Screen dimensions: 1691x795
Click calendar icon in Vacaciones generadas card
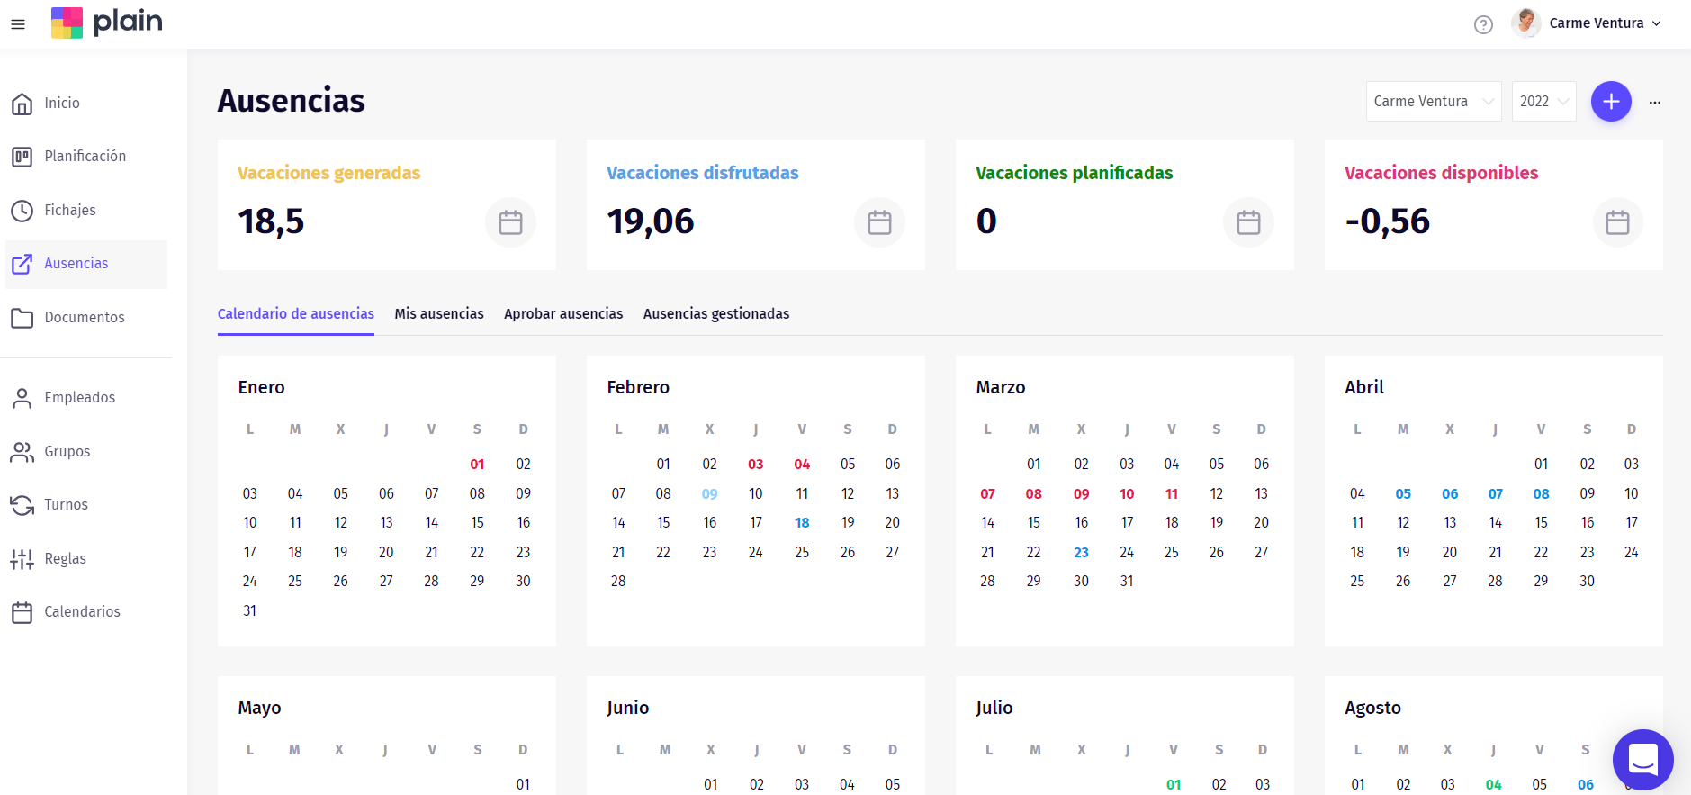510,222
